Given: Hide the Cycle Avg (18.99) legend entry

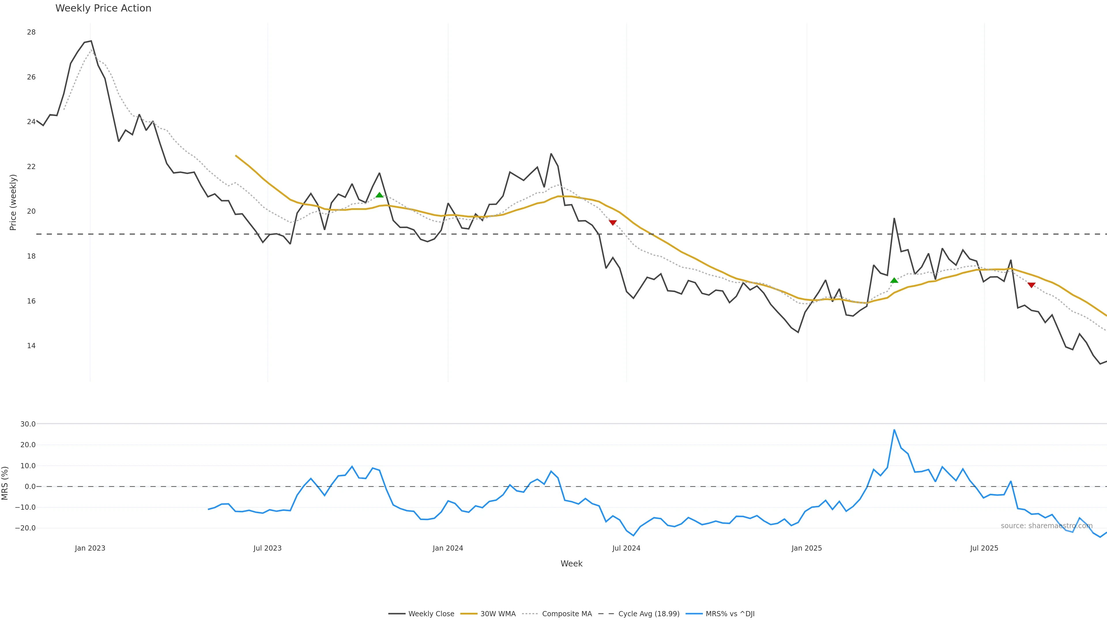Looking at the screenshot, I should pyautogui.click(x=648, y=614).
